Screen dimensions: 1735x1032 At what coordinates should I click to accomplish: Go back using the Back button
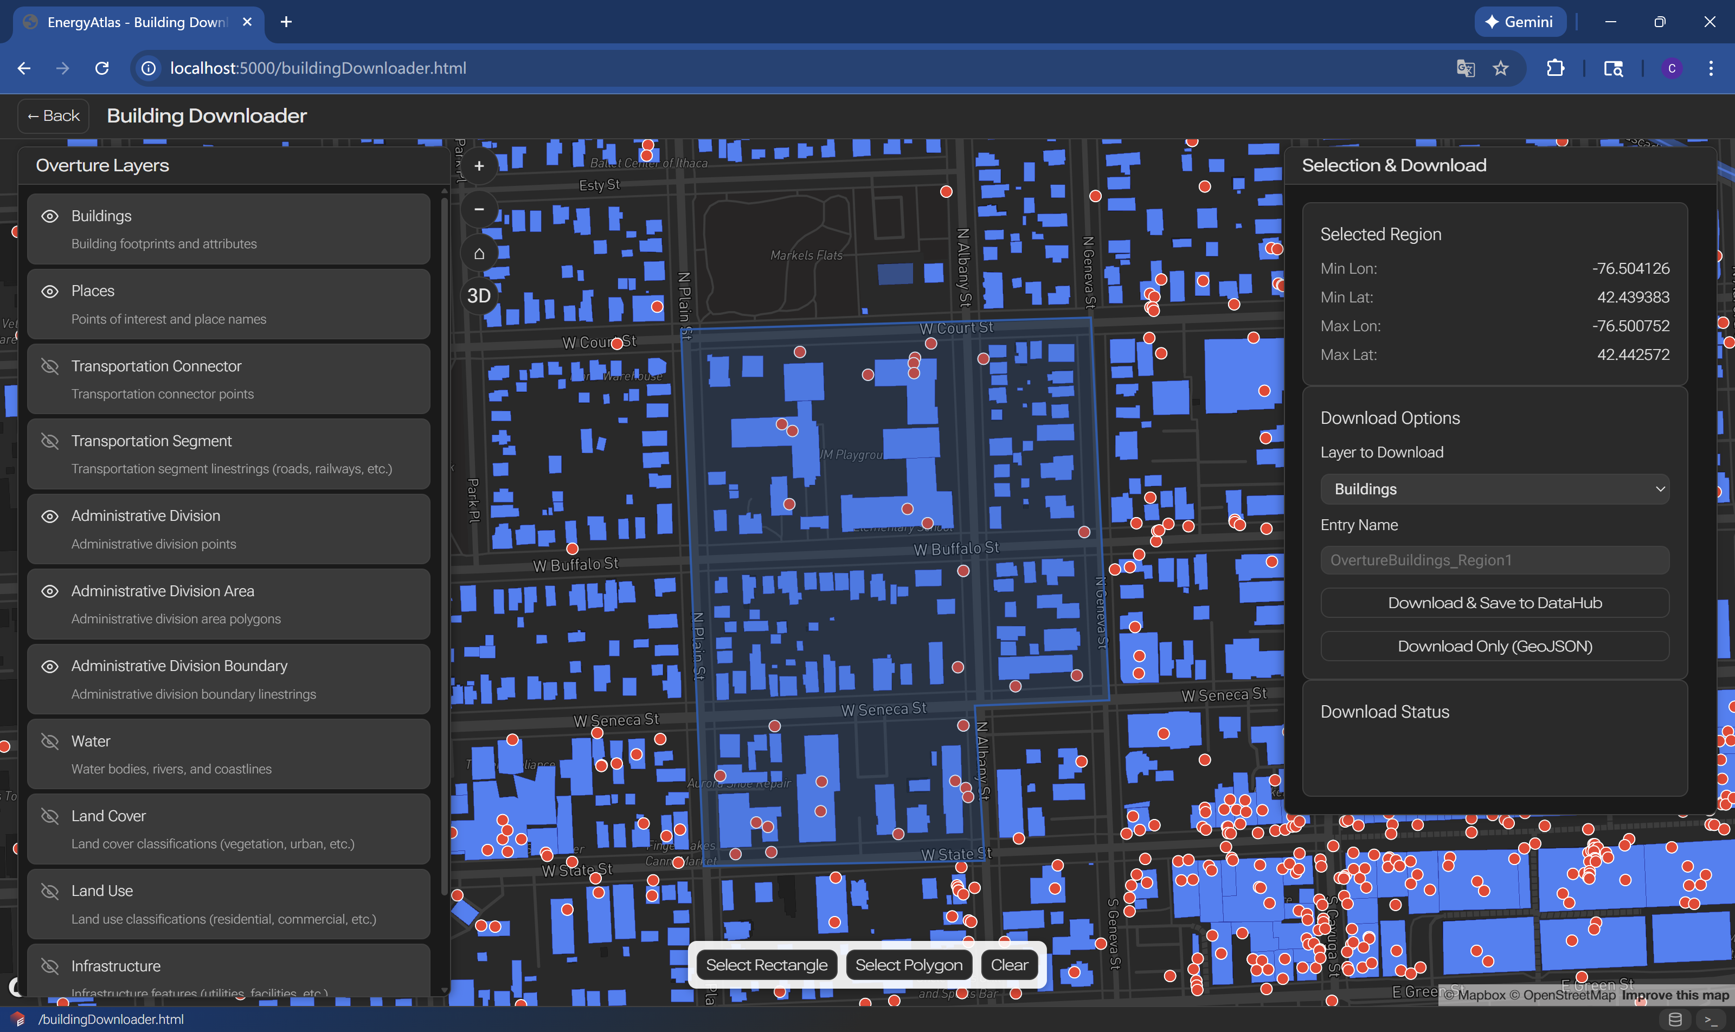coord(54,116)
